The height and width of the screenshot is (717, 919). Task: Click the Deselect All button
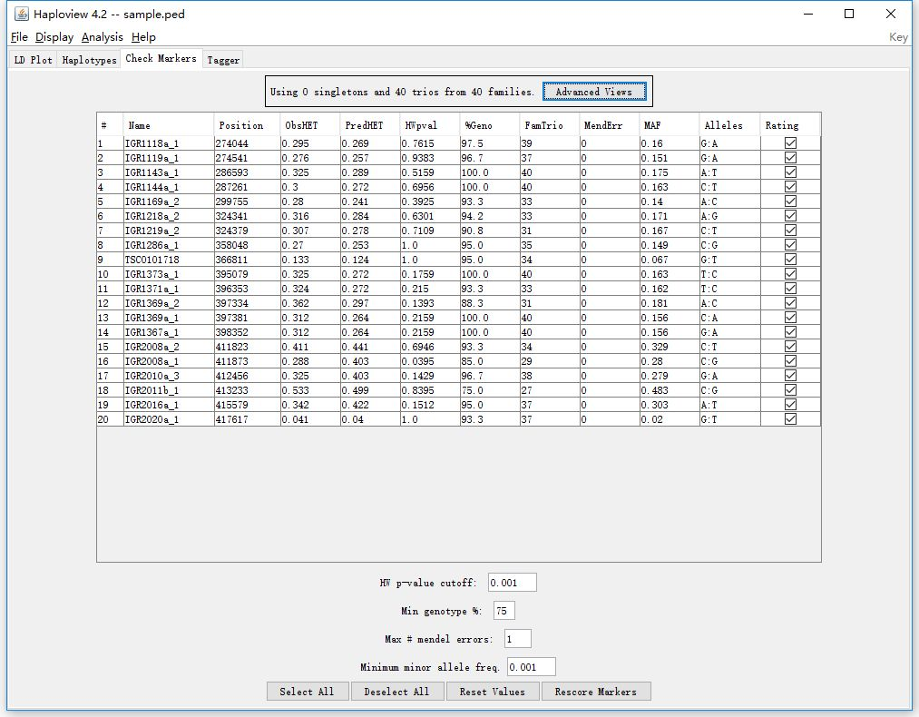point(396,692)
